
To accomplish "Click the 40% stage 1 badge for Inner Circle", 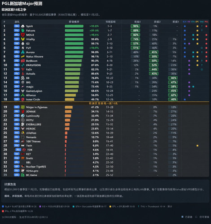I will 173,99.
